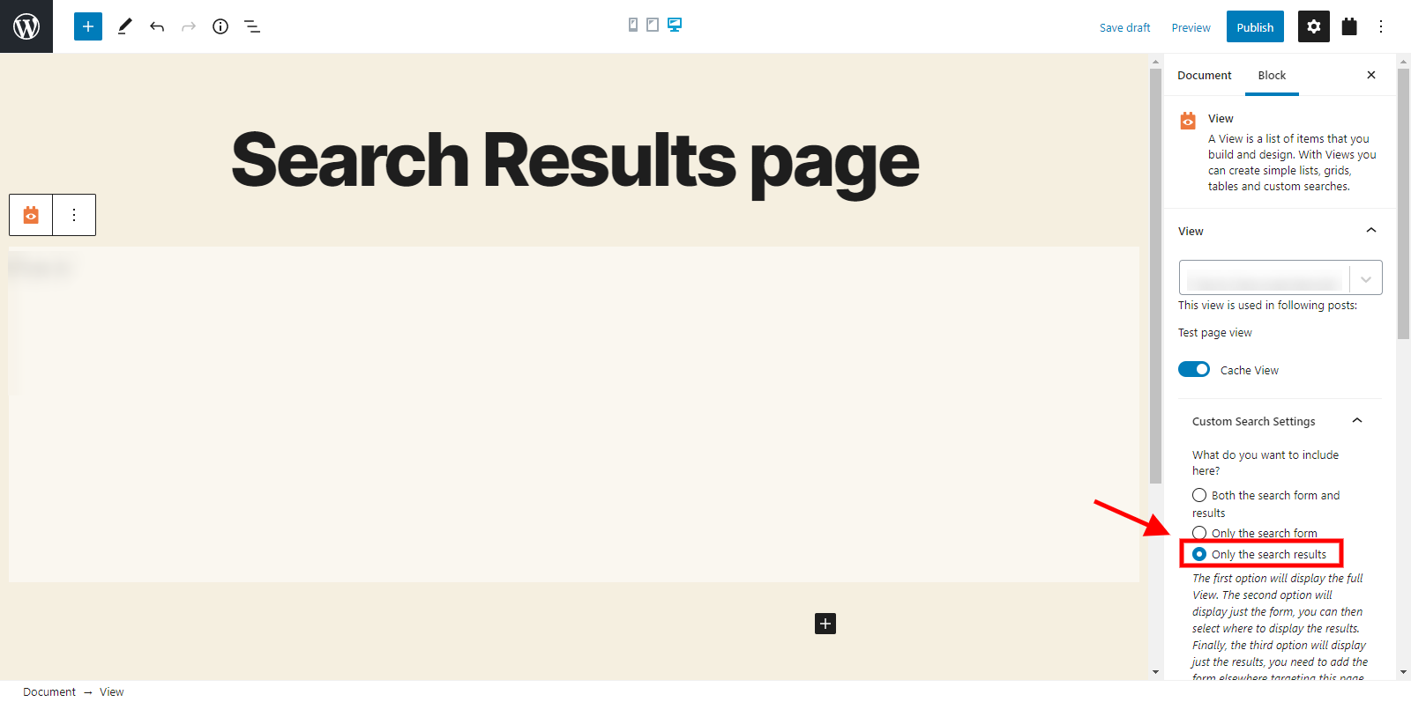Undo the last change
Image resolution: width=1411 pixels, height=702 pixels.
point(157,26)
